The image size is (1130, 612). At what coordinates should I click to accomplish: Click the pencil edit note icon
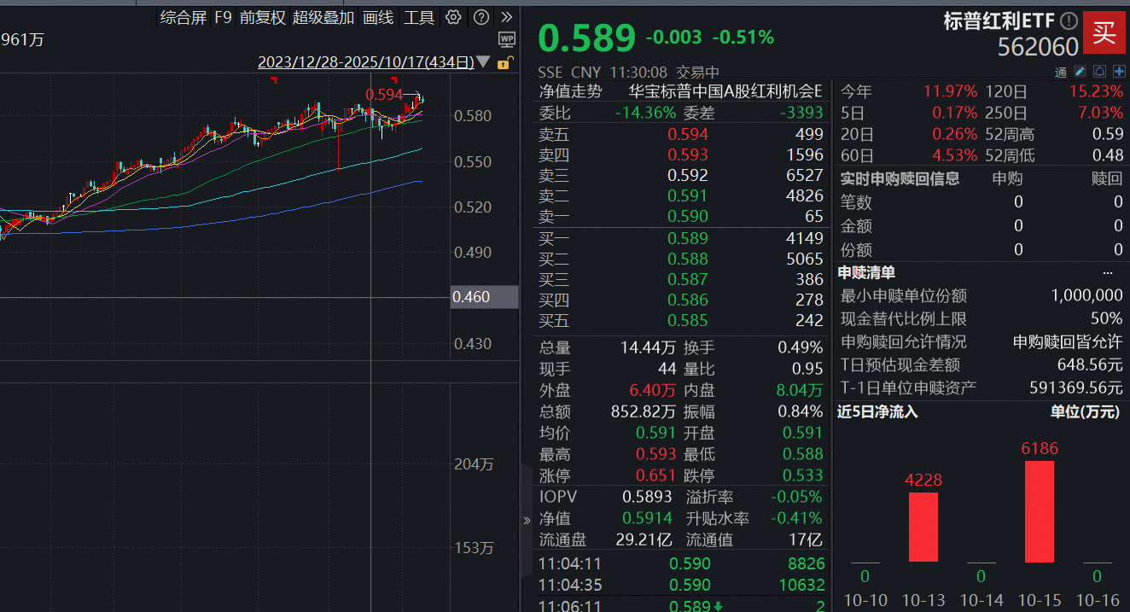tap(1080, 71)
